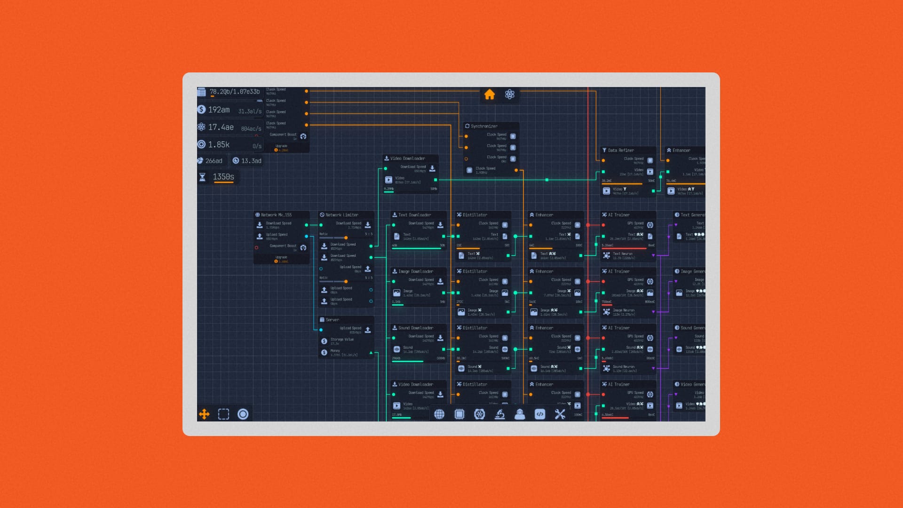This screenshot has height=508, width=903.
Task: Select the rectangular selection tool
Action: [x=223, y=414]
